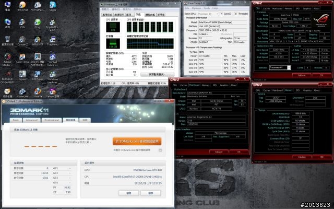Open the Chrome-like Chfs desktop shortcut
This screenshot has height=209, width=334.
pyautogui.click(x=22, y=24)
